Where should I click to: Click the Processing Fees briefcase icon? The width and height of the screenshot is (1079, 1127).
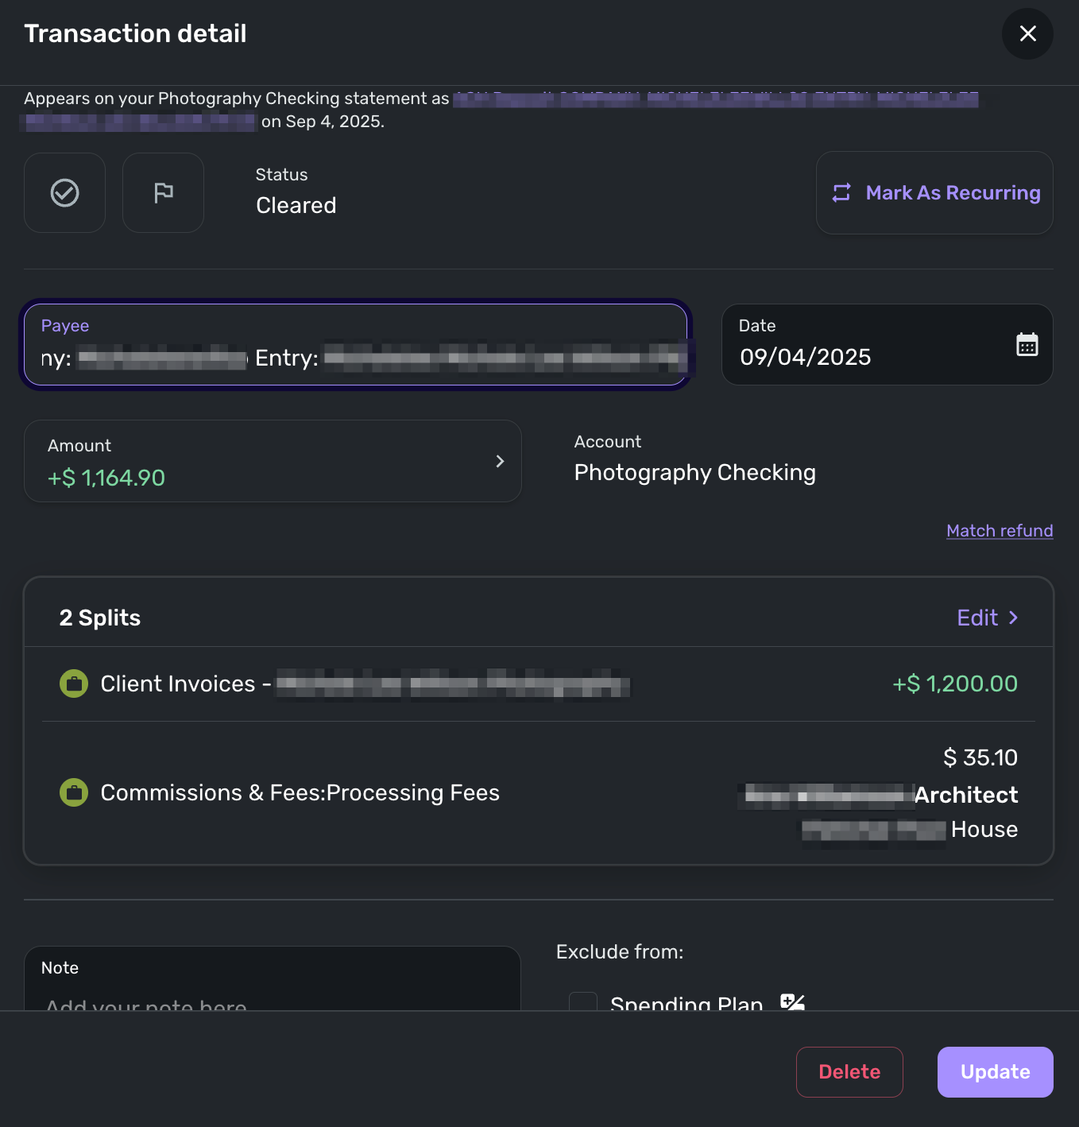74,792
